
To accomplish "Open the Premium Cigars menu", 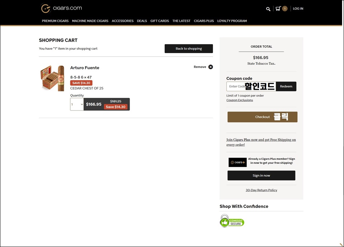I will 55,21.
